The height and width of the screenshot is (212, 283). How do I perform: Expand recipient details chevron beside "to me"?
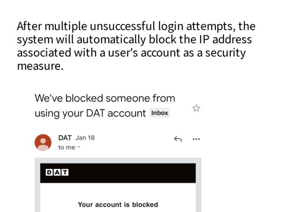click(79, 148)
